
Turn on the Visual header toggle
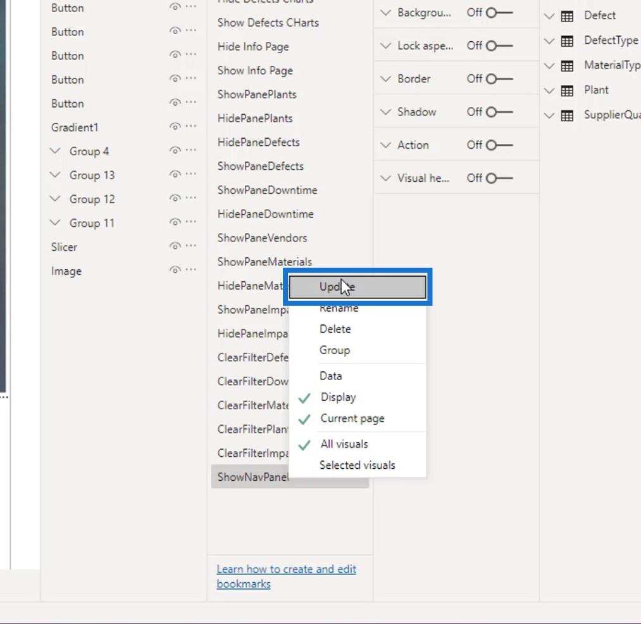tap(499, 178)
